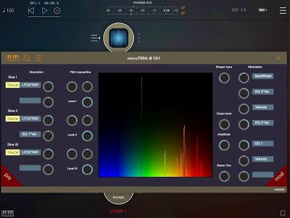Rewind transport to start
290x218 pixels.
click(31, 10)
